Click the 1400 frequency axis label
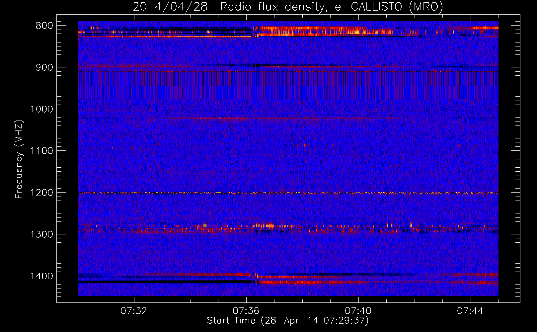Viewport: 537px width, 332px height. pyautogui.click(x=41, y=276)
